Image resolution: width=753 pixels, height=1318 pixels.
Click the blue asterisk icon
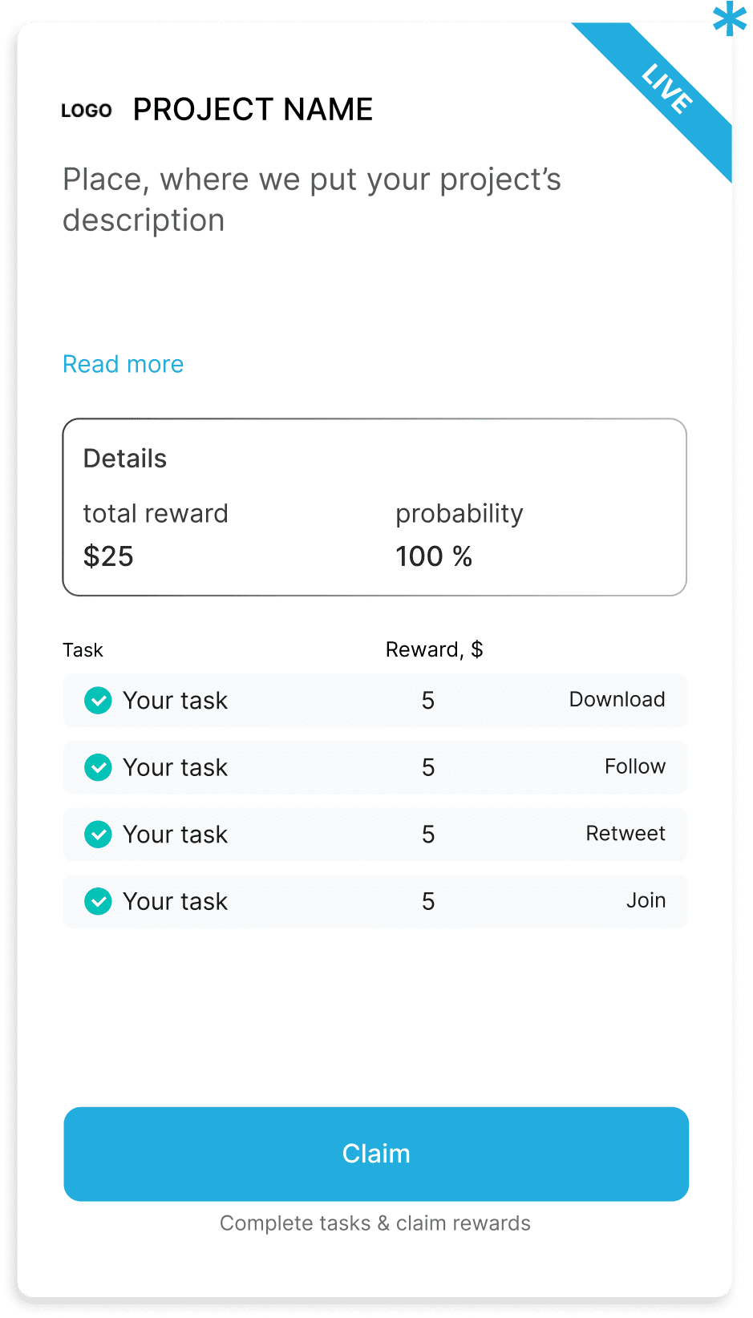pos(729,18)
